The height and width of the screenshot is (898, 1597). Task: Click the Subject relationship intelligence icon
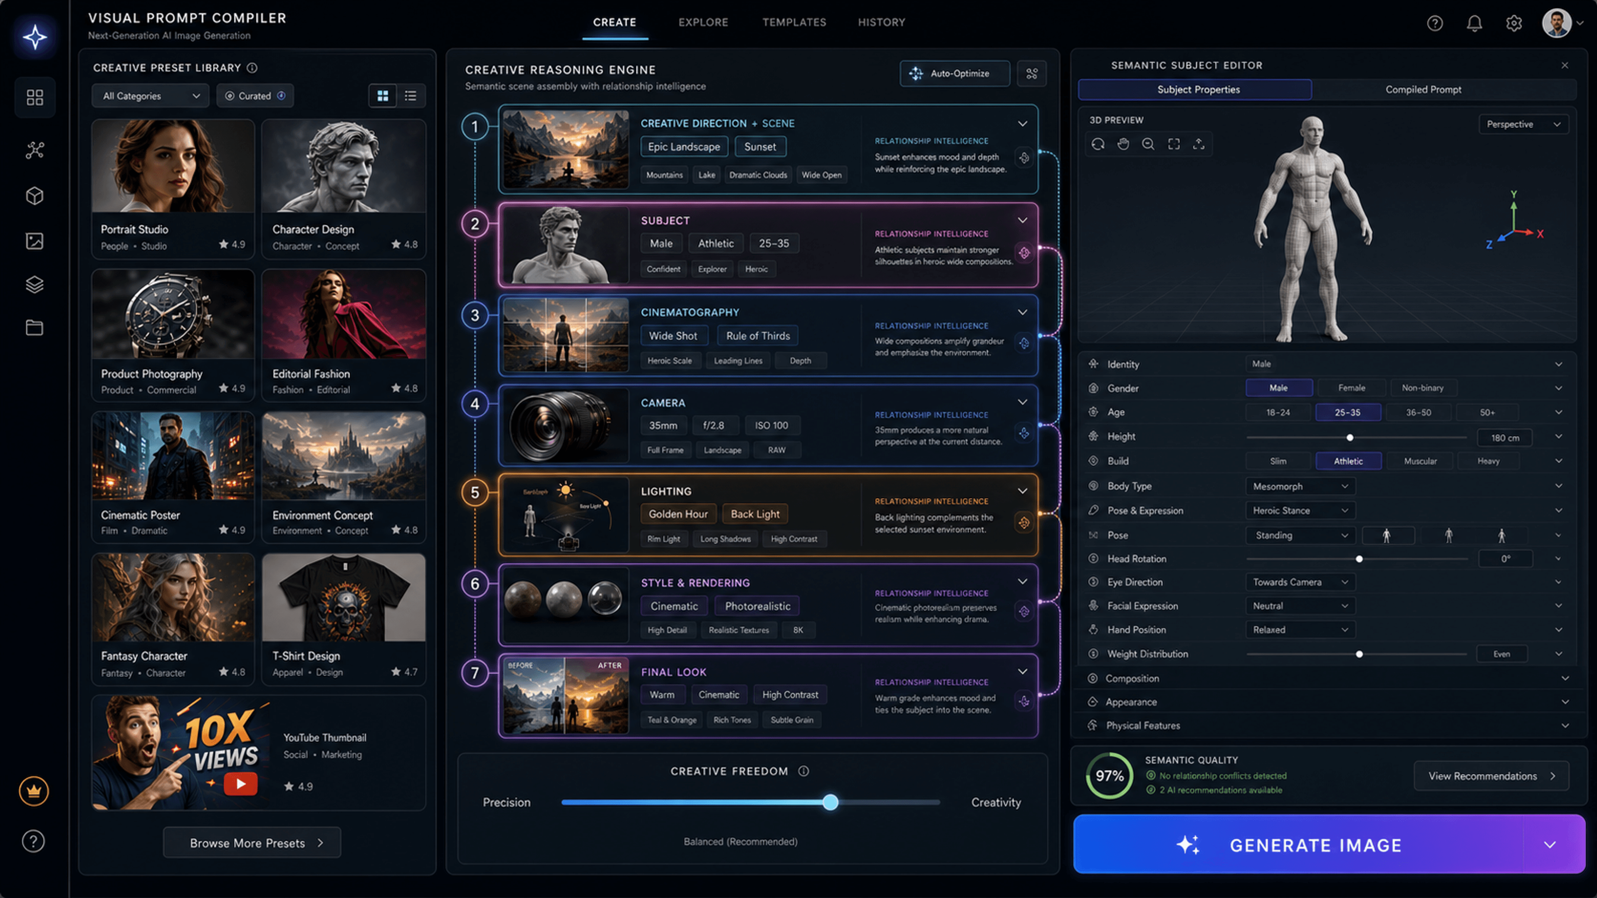coord(1024,253)
